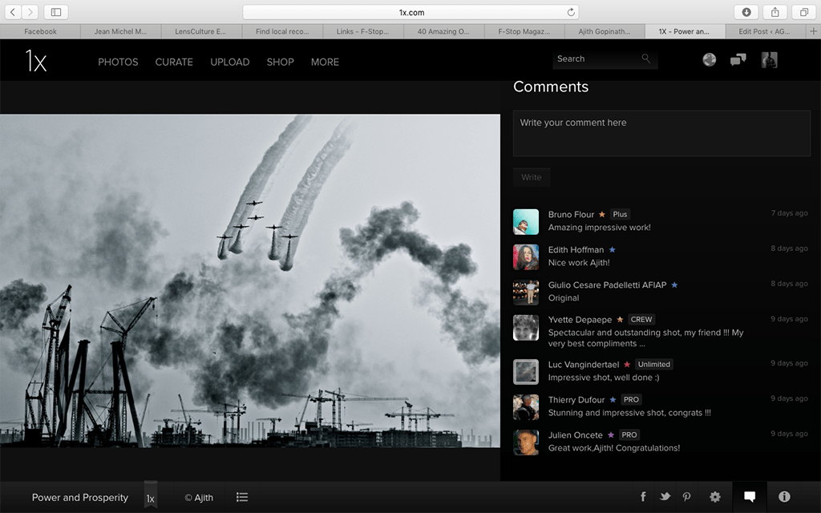This screenshot has width=821, height=513.
Task: Open the SHOP section
Action: tap(280, 62)
